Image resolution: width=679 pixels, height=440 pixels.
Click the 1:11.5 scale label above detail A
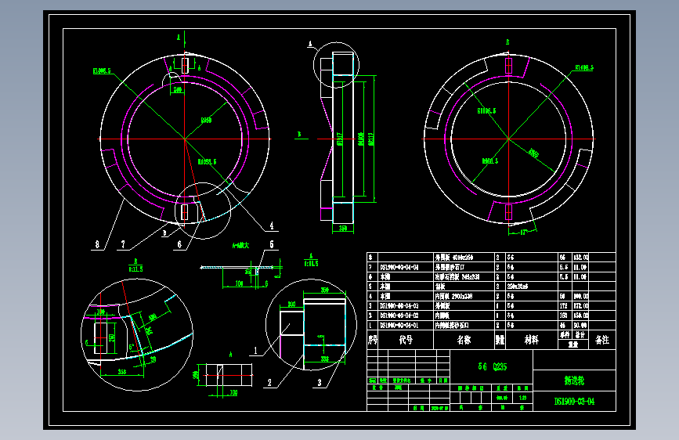[311, 263]
